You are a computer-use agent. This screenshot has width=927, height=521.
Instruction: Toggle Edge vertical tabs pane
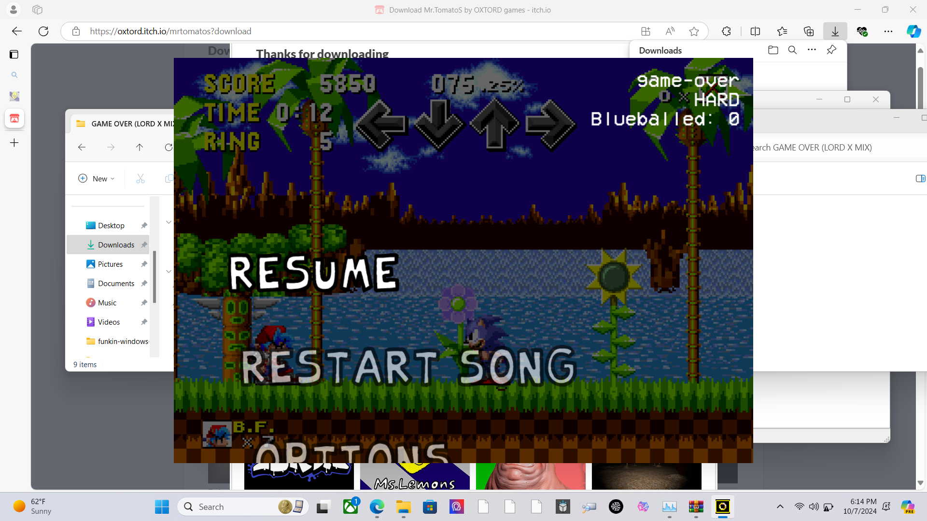tap(14, 54)
